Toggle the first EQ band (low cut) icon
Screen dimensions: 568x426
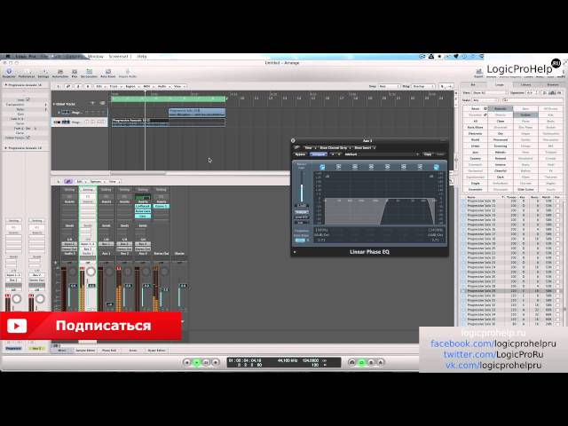click(x=322, y=167)
